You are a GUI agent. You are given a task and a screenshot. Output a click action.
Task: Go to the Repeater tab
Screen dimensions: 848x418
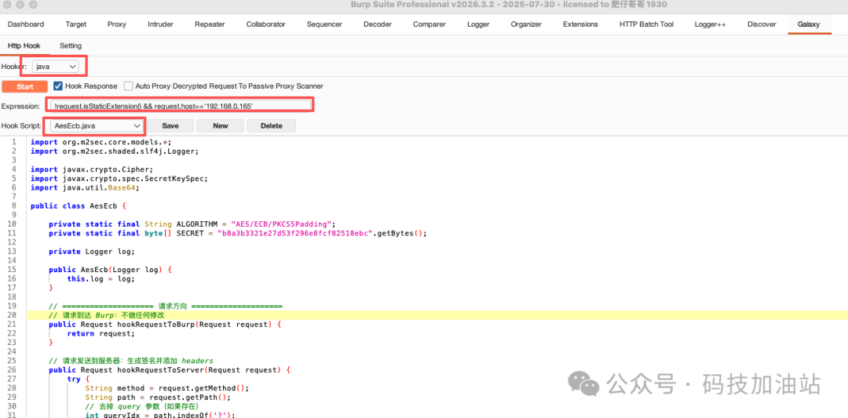[210, 24]
